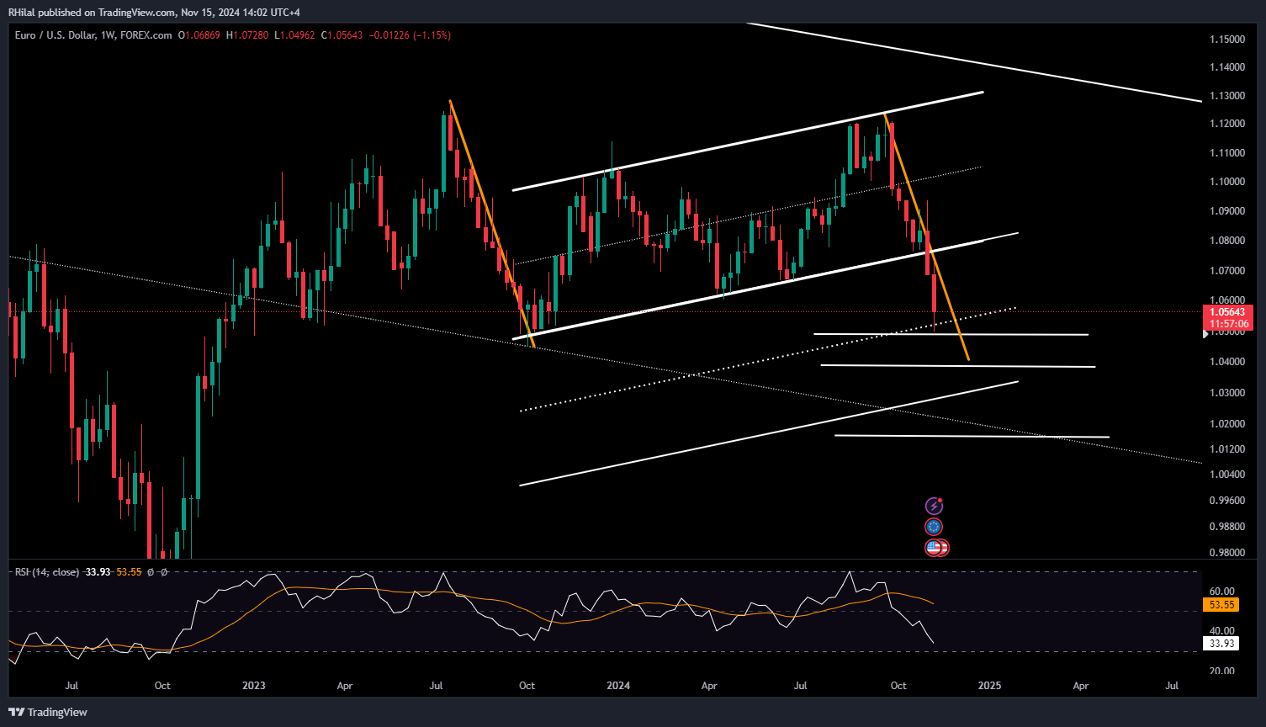This screenshot has height=727, width=1266.
Task: Click the '1.01200' price axis label
Action: (x=1227, y=449)
